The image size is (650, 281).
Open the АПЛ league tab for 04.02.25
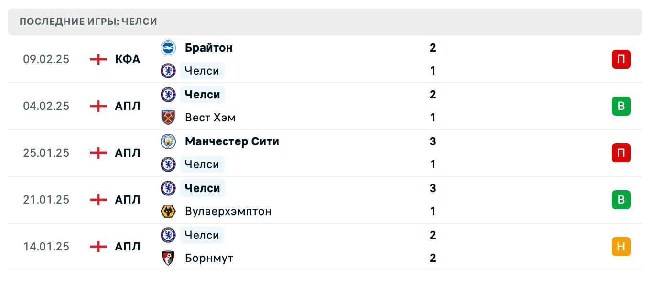click(x=127, y=106)
